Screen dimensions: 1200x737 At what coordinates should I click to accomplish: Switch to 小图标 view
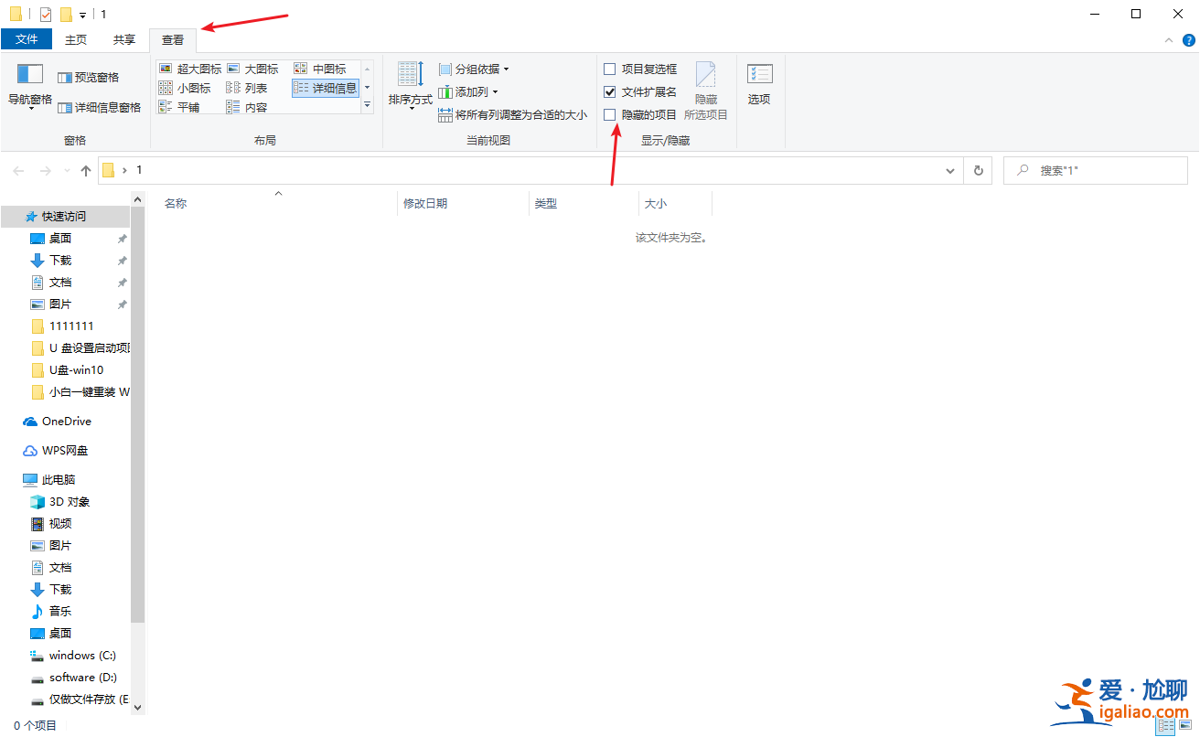click(187, 87)
